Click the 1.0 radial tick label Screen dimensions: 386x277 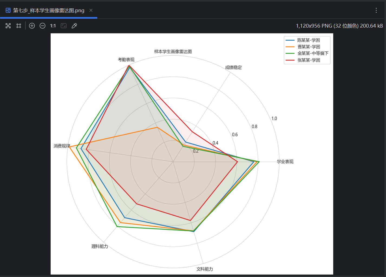(274, 118)
